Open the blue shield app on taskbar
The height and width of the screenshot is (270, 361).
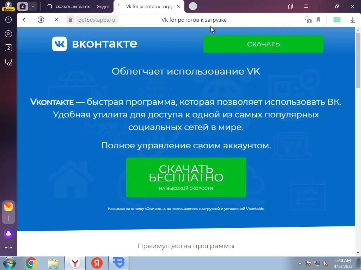119,263
